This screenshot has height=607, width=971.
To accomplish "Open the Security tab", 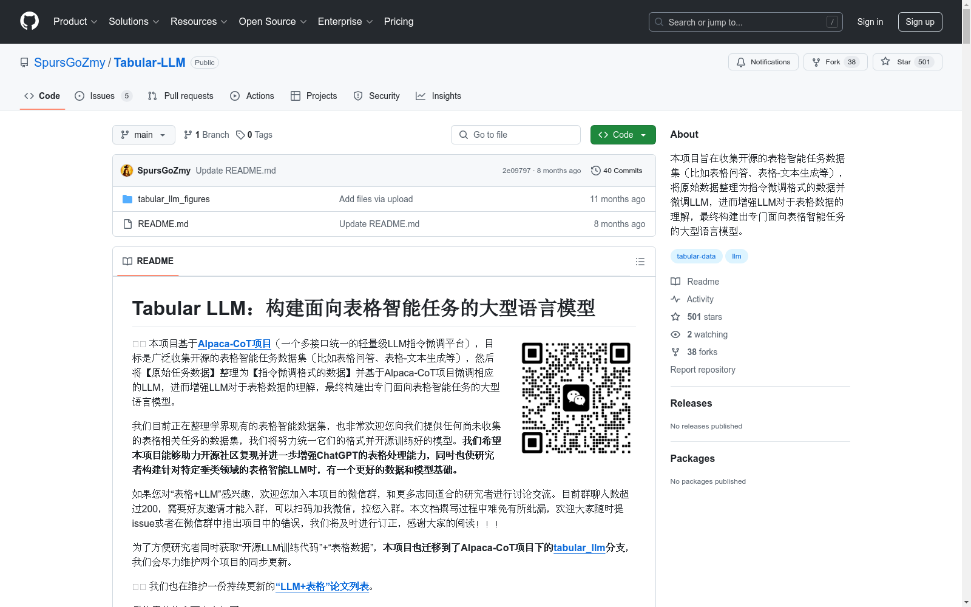I will click(x=376, y=96).
